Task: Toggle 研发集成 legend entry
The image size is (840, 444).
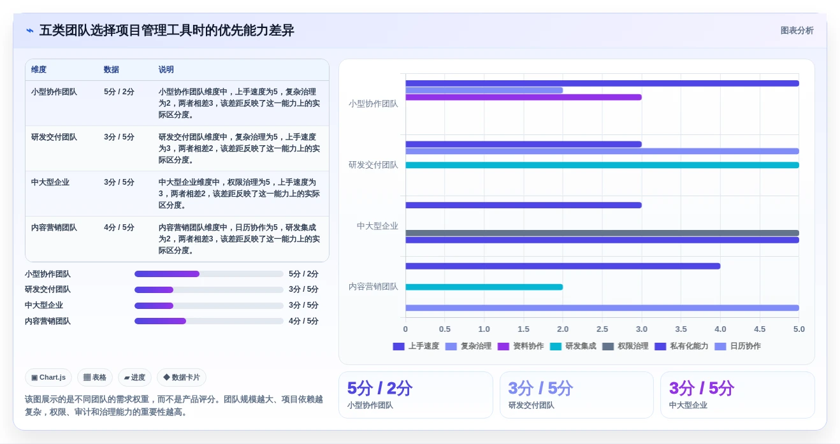Action: [x=573, y=347]
